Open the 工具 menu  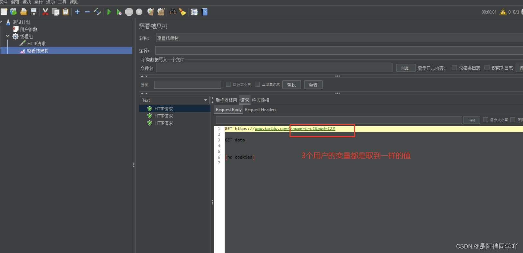pyautogui.click(x=62, y=2)
